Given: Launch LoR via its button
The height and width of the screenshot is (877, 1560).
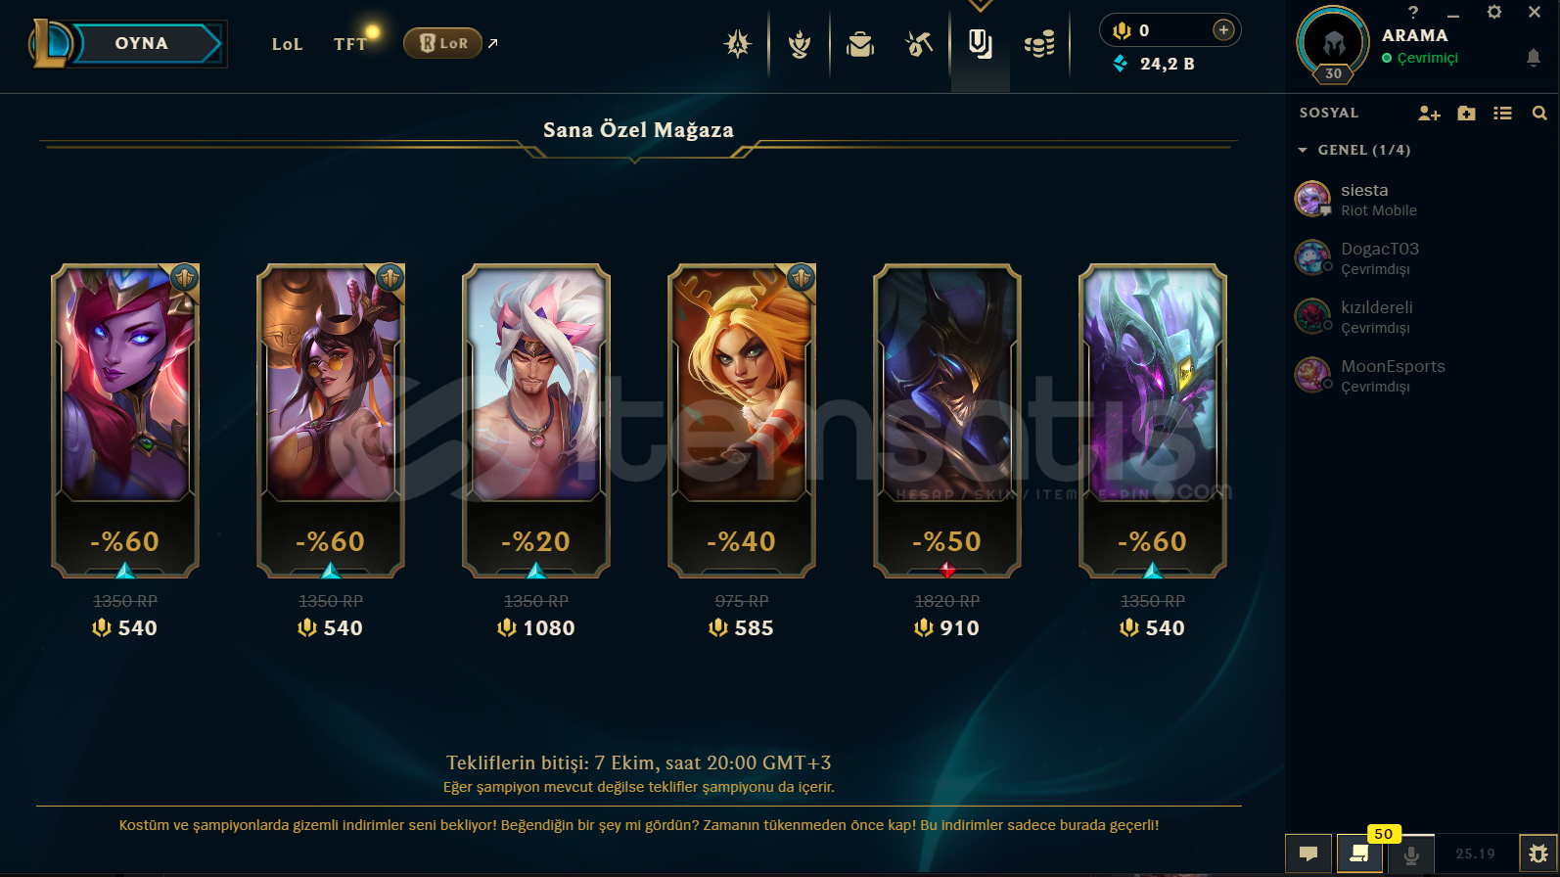Looking at the screenshot, I should click(x=443, y=43).
